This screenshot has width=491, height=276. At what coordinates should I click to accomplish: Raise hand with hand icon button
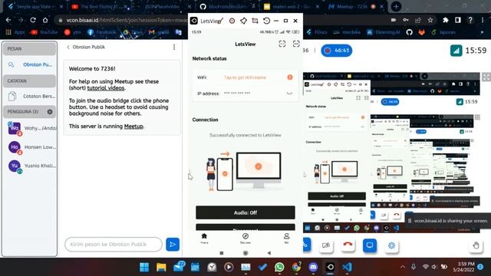(x=476, y=245)
